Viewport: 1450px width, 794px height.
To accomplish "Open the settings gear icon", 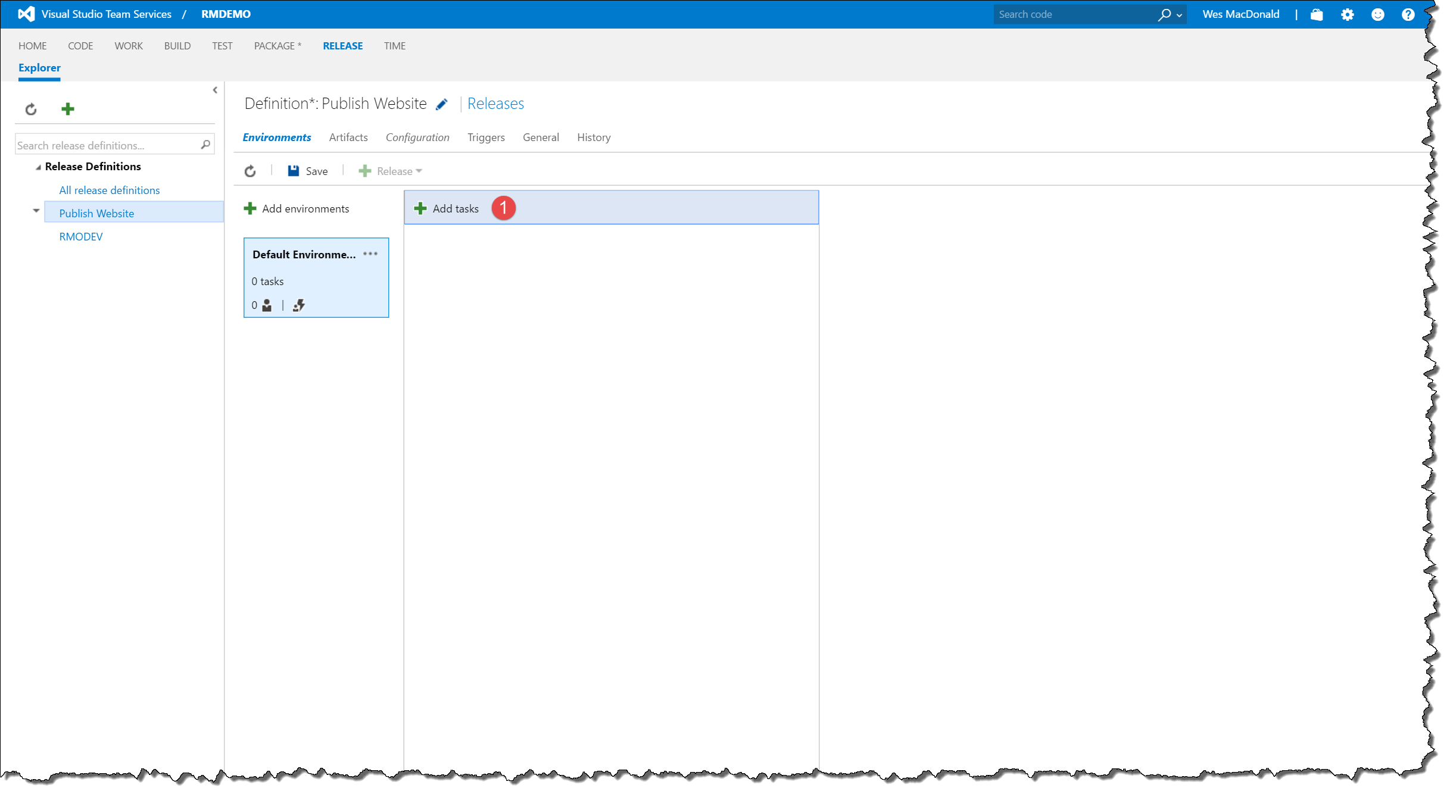I will [1347, 14].
